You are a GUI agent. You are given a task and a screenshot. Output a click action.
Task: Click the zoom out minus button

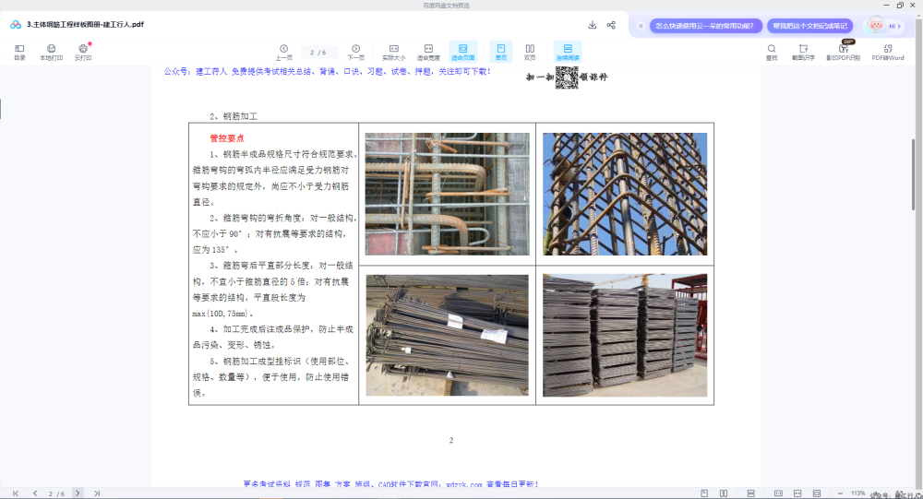coord(840,493)
